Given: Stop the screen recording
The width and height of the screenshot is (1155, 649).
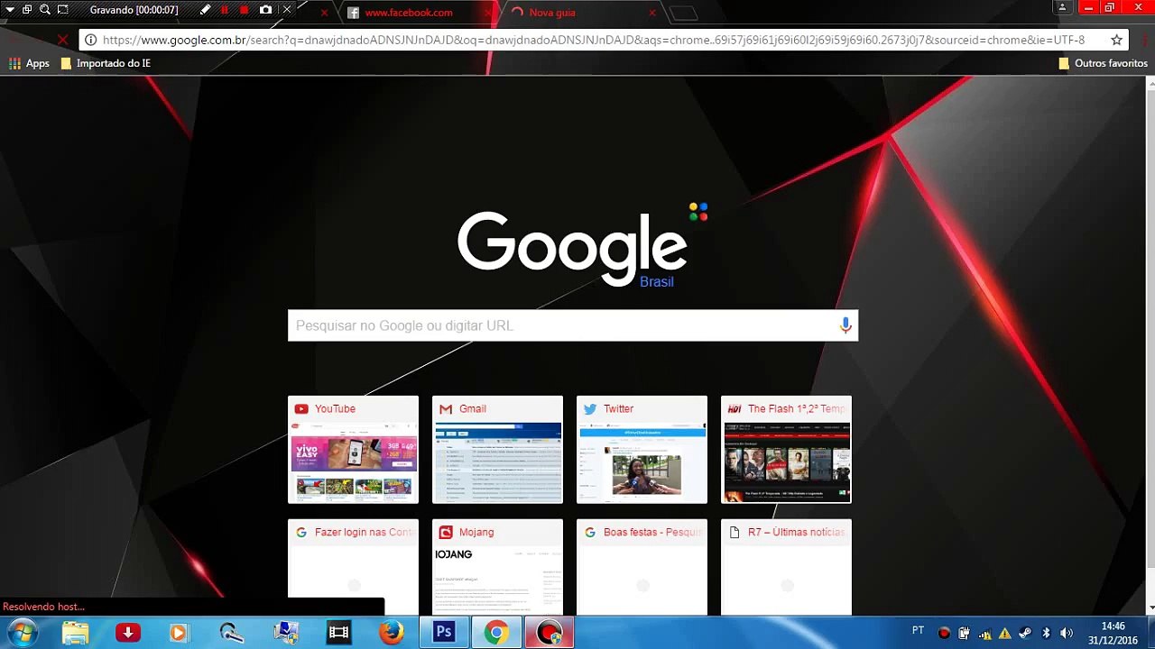Looking at the screenshot, I should click(x=244, y=10).
